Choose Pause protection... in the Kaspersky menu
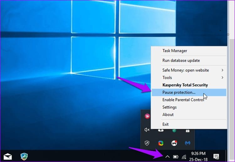The height and width of the screenshot is (162, 235). [x=189, y=92]
